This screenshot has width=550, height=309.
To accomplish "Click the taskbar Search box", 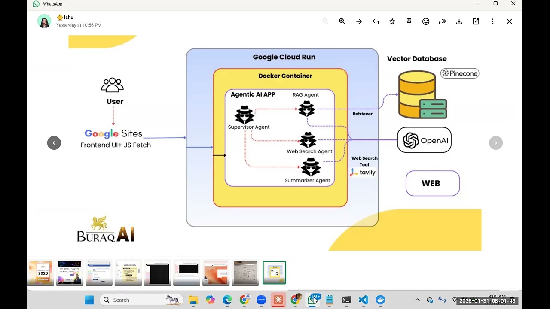I will (141, 300).
